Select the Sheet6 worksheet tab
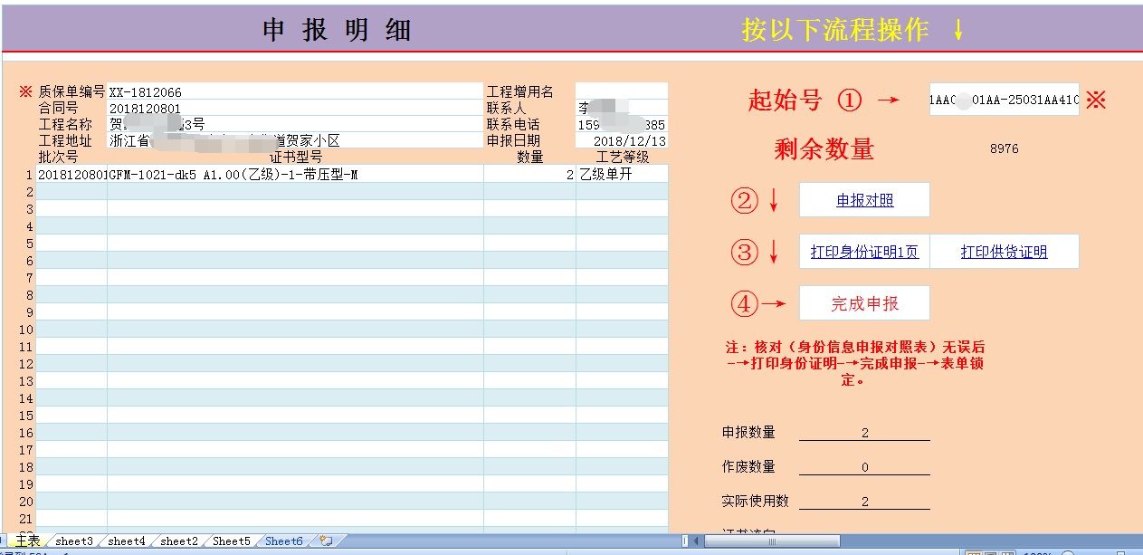Image resolution: width=1143 pixels, height=555 pixels. (x=284, y=541)
